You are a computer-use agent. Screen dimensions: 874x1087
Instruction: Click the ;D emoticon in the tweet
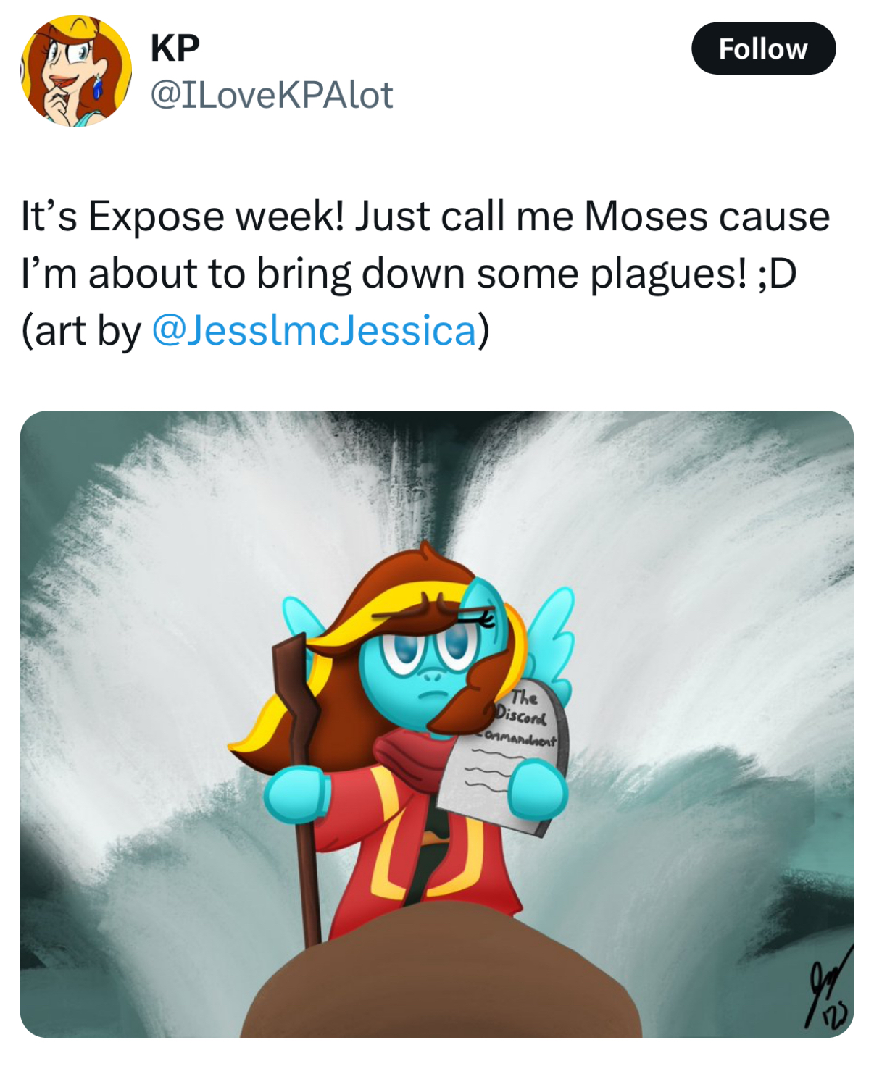pos(777,274)
